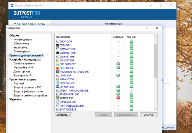Toggle EXPLORER.EXE green network indicator
Image resolution: width=192 pixels, height=133 pixels.
click(x=118, y=64)
